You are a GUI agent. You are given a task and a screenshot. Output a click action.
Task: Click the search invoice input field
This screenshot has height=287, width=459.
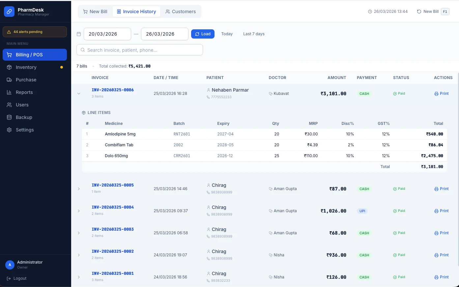pos(140,50)
